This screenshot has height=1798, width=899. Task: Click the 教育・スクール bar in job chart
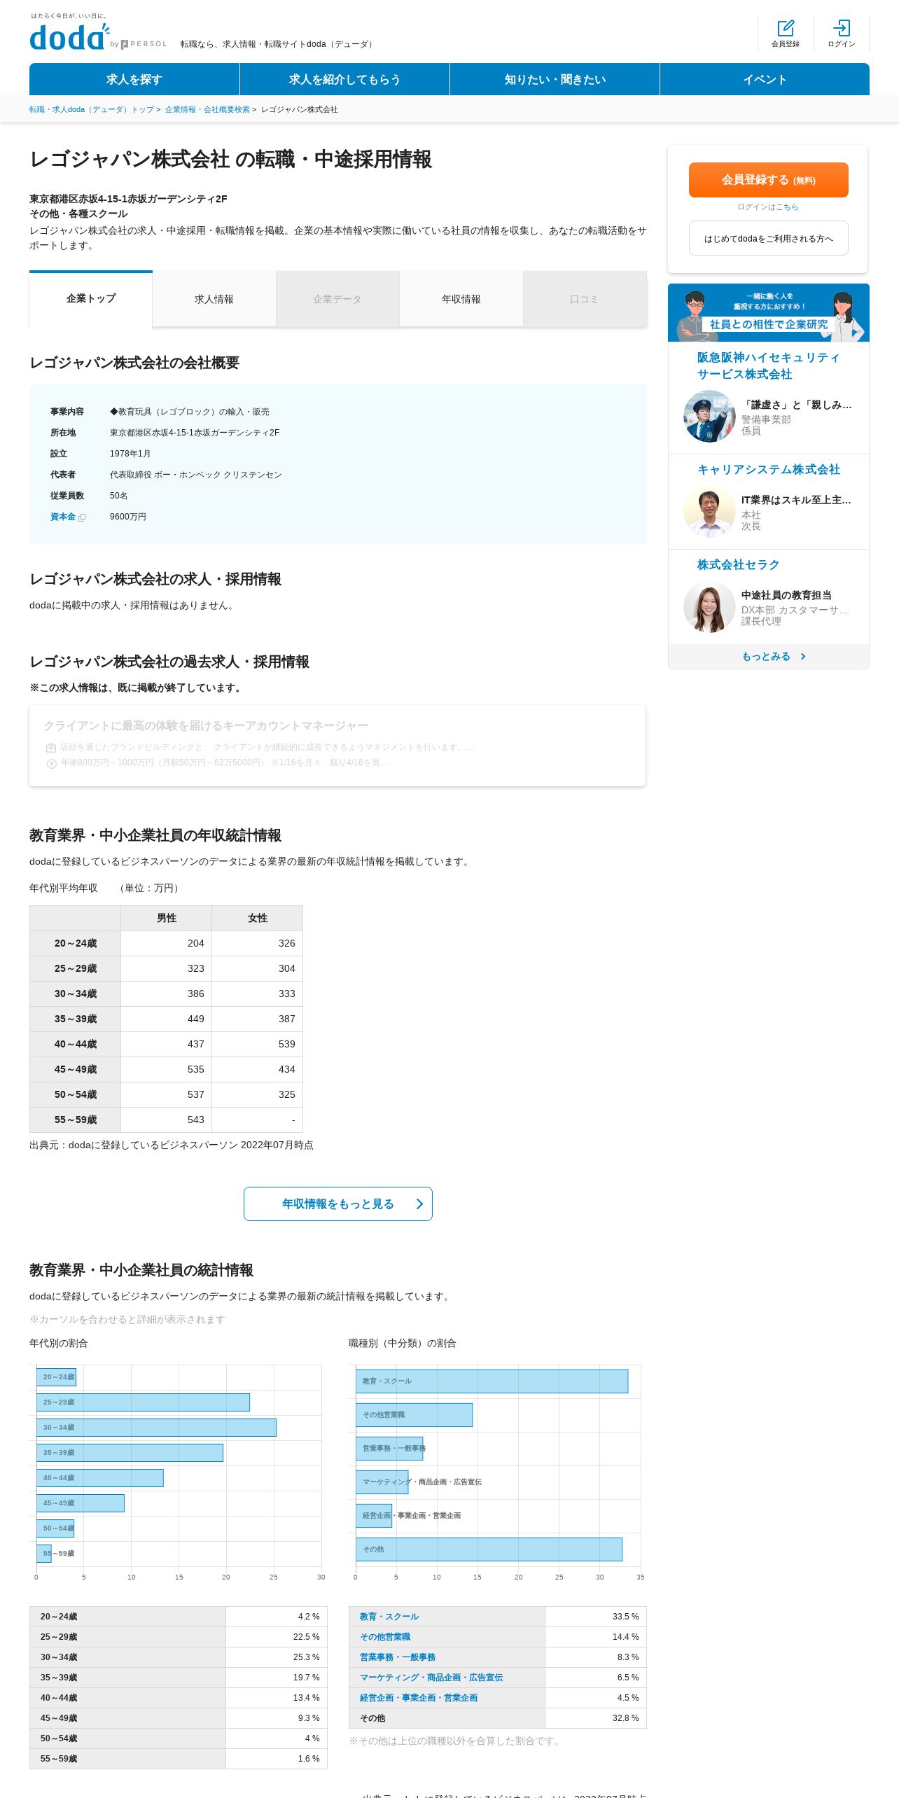[492, 1381]
